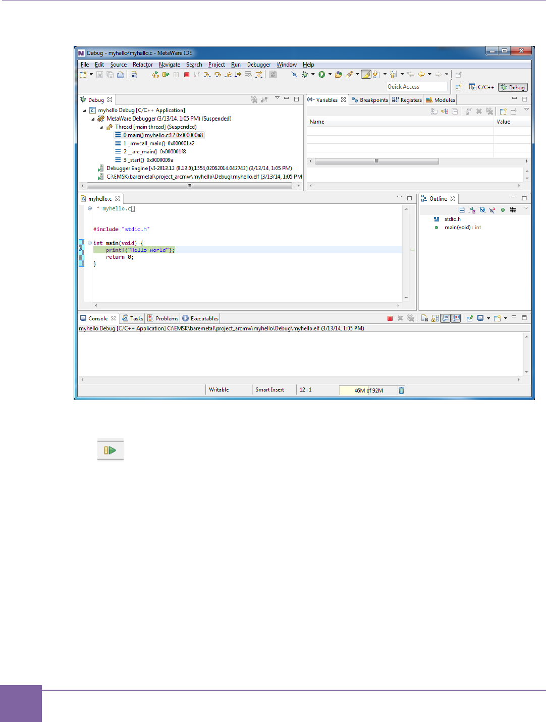
Task: Open the Debug launch dropdown arrow
Action: tap(313, 74)
